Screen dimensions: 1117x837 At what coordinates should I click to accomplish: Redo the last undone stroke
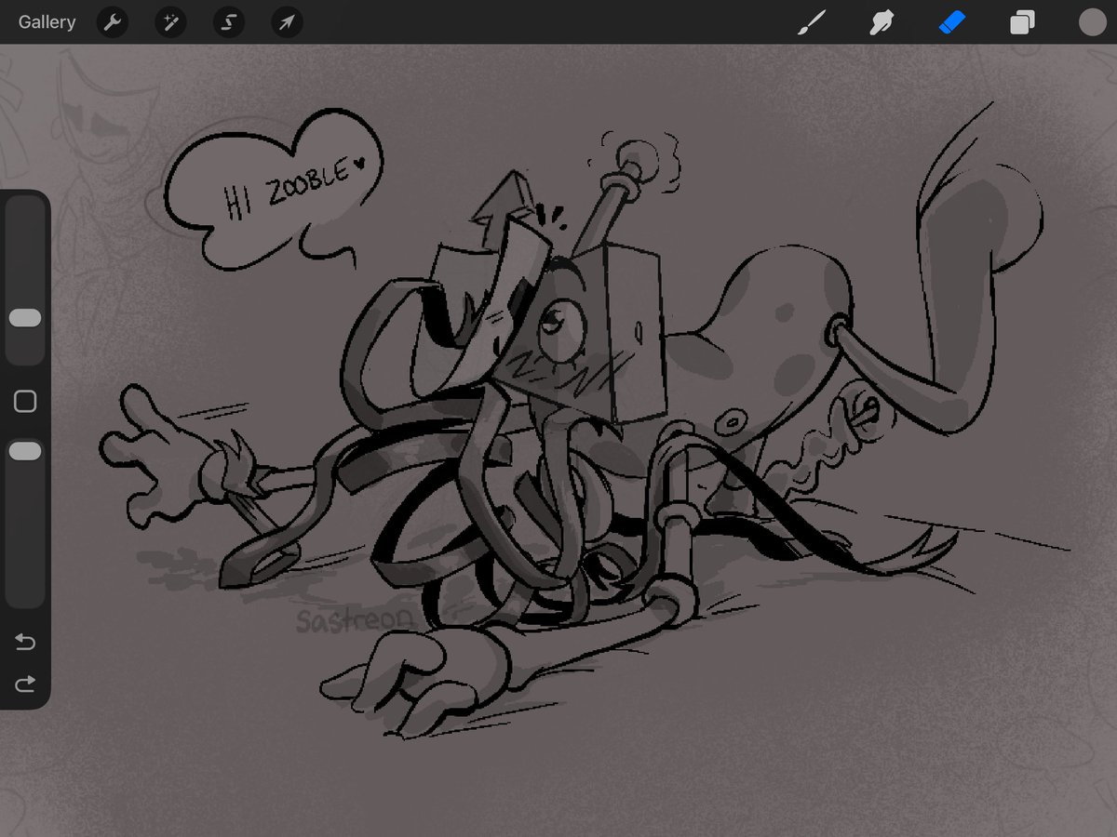[x=25, y=684]
